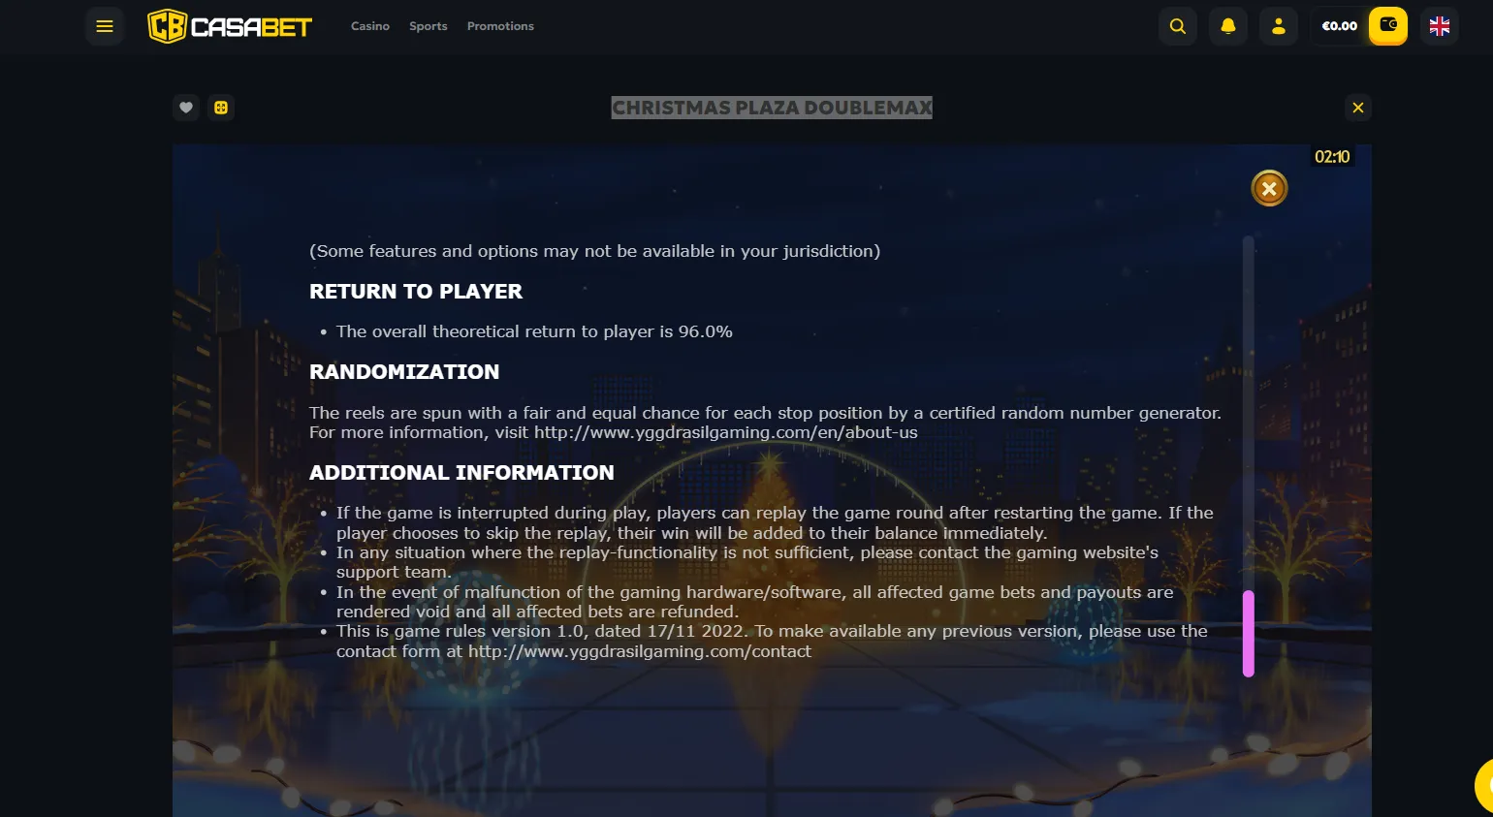Image resolution: width=1493 pixels, height=817 pixels.
Task: Change language via UK flag
Action: (x=1440, y=26)
